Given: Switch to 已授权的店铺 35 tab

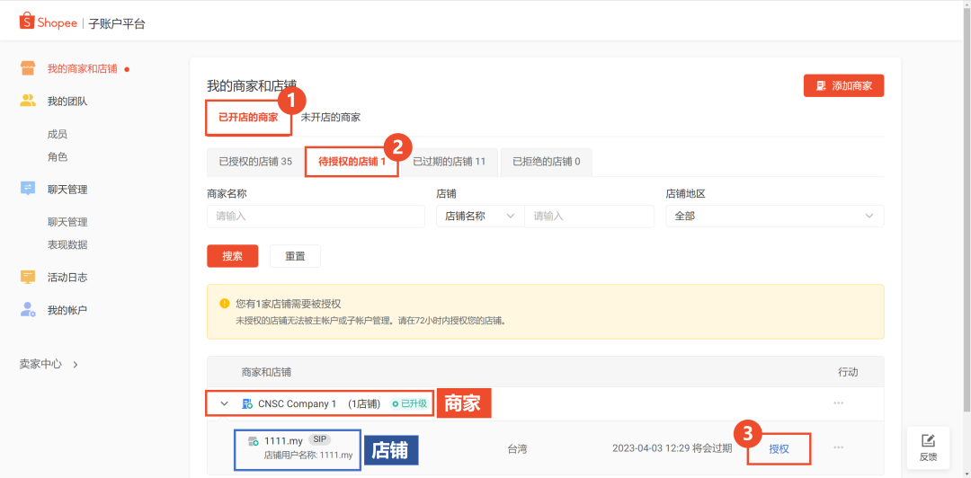Looking at the screenshot, I should point(255,162).
